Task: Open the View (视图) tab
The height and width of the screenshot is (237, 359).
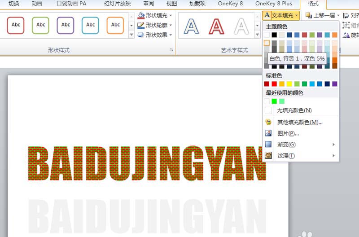Action: (x=171, y=4)
